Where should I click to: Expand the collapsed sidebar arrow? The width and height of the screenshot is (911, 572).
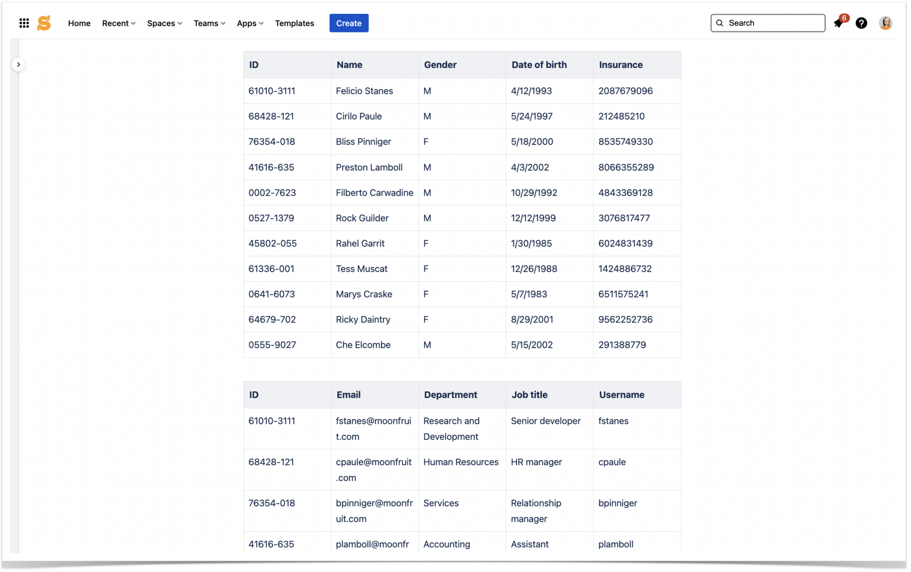pos(19,64)
